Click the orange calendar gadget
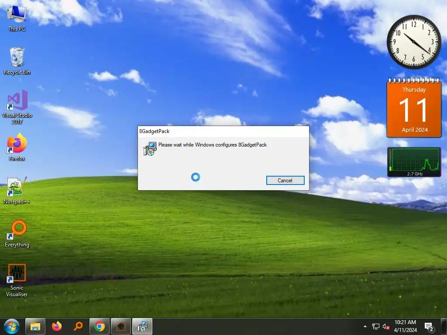447x335 pixels. (414, 107)
